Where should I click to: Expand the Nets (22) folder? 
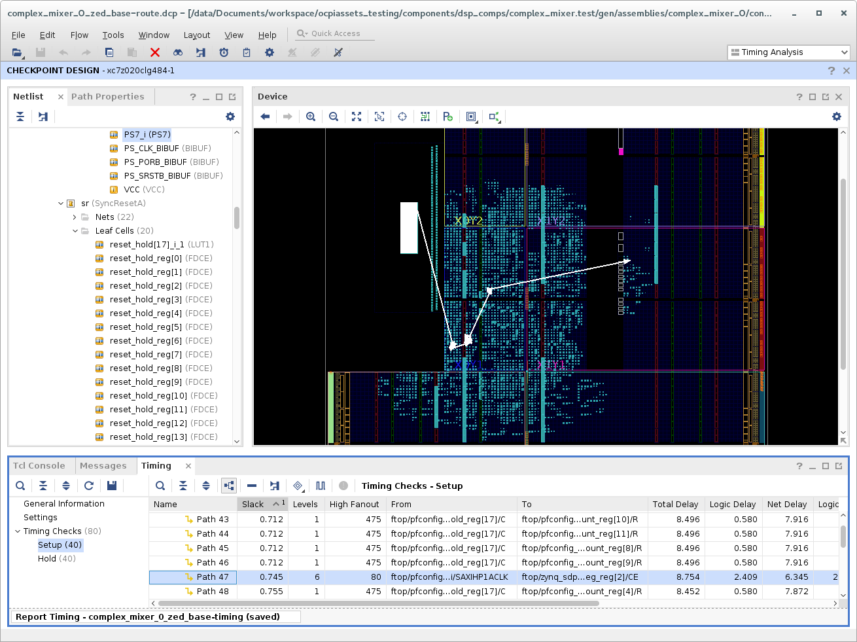tap(75, 217)
